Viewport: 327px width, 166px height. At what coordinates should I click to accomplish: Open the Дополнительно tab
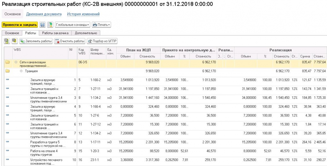(x=86, y=33)
